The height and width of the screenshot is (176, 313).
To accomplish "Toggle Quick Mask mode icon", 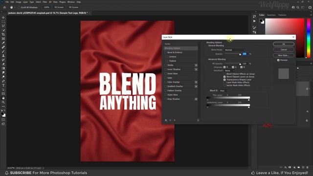I will coord(3,120).
